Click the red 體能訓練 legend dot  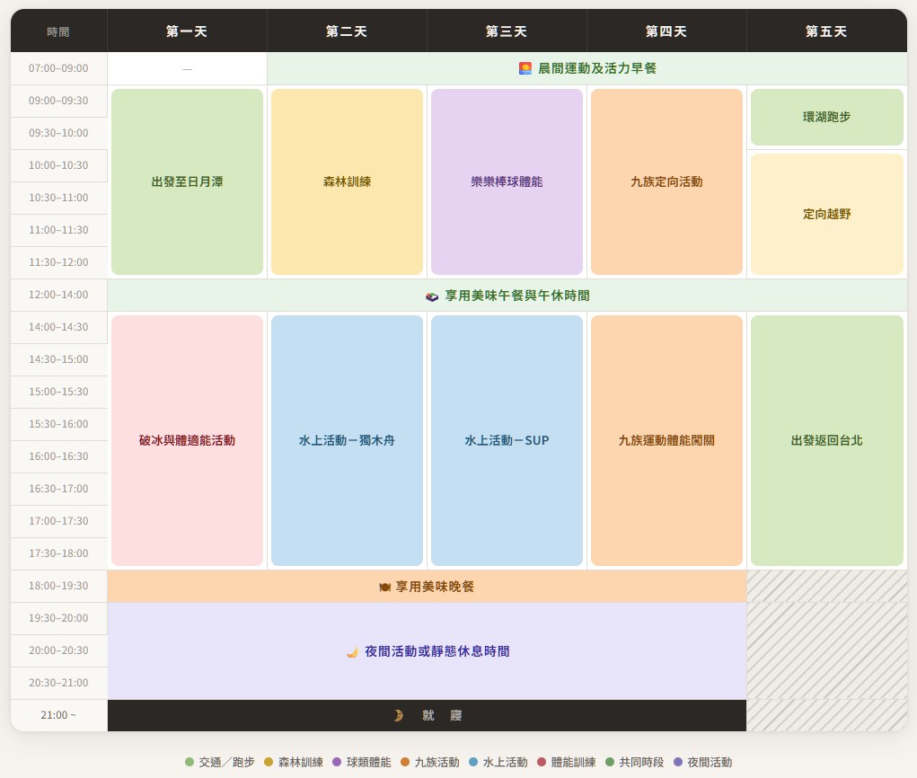pyautogui.click(x=542, y=762)
